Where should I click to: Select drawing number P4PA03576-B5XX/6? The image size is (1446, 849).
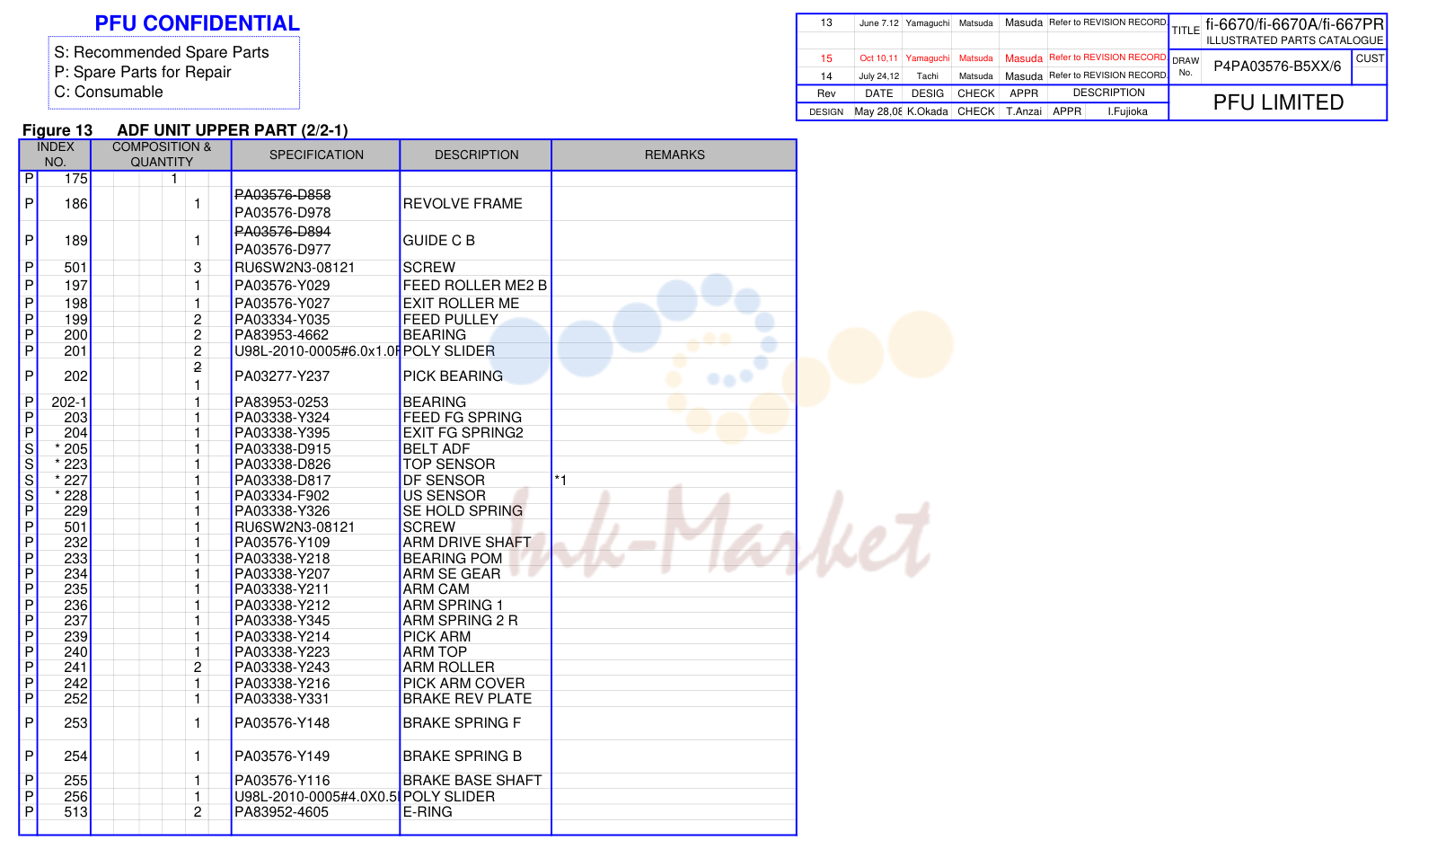tap(1277, 66)
